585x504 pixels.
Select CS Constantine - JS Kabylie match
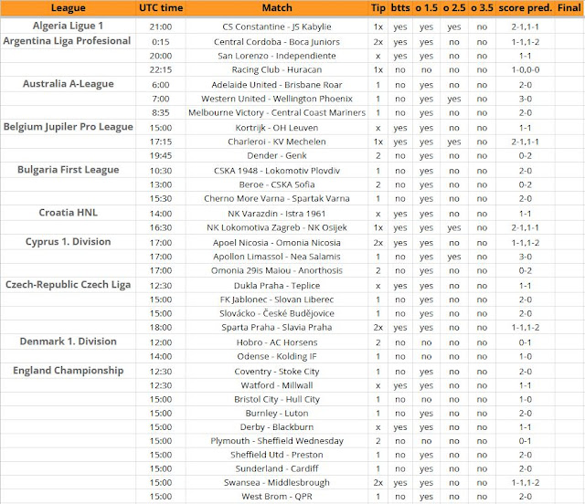tap(277, 26)
